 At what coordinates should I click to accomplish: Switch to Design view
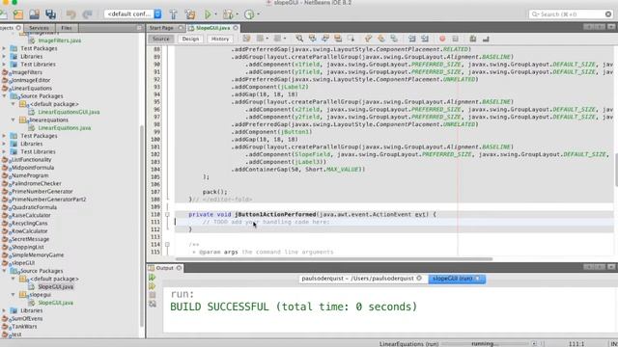tap(190, 39)
